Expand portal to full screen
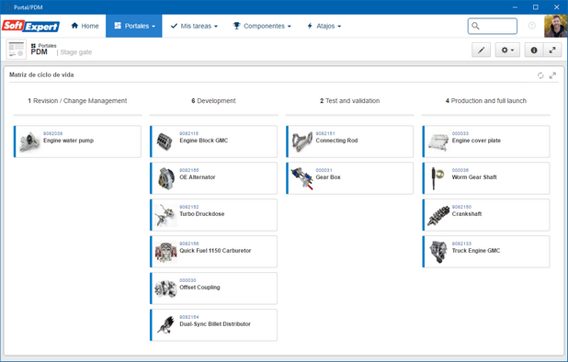Image resolution: width=568 pixels, height=362 pixels. (x=552, y=51)
